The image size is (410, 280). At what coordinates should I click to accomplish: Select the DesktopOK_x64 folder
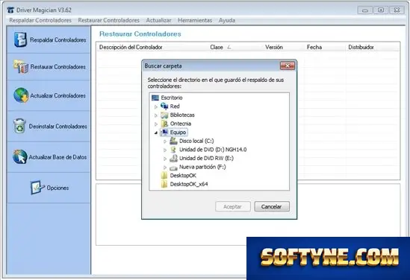pos(184,184)
